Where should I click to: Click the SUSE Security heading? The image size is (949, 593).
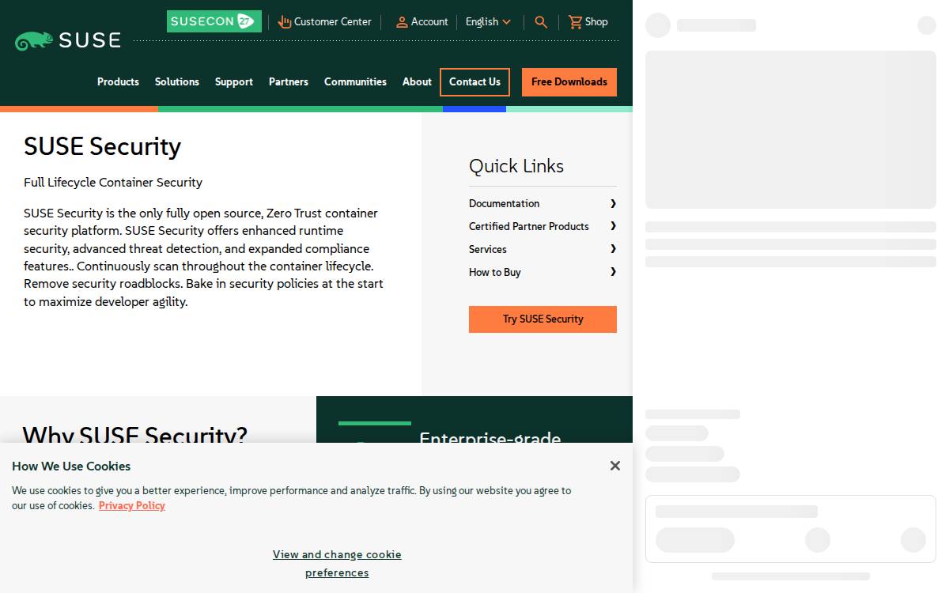(x=103, y=146)
